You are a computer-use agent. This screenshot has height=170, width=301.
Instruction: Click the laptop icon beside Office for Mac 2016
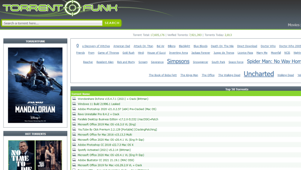coord(74,134)
